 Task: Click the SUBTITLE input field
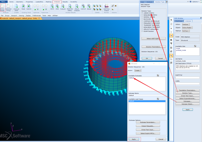(x=188, y=77)
